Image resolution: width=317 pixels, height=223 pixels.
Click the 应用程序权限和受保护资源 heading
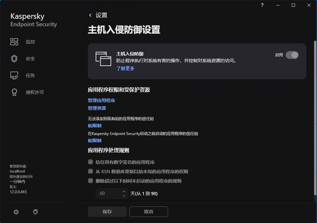tap(119, 90)
